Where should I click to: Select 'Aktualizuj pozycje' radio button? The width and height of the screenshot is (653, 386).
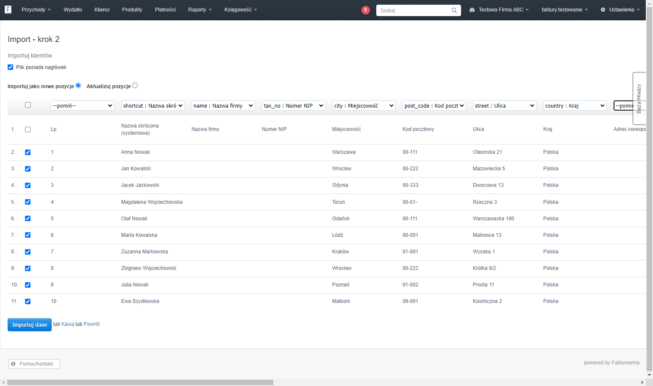(x=135, y=86)
